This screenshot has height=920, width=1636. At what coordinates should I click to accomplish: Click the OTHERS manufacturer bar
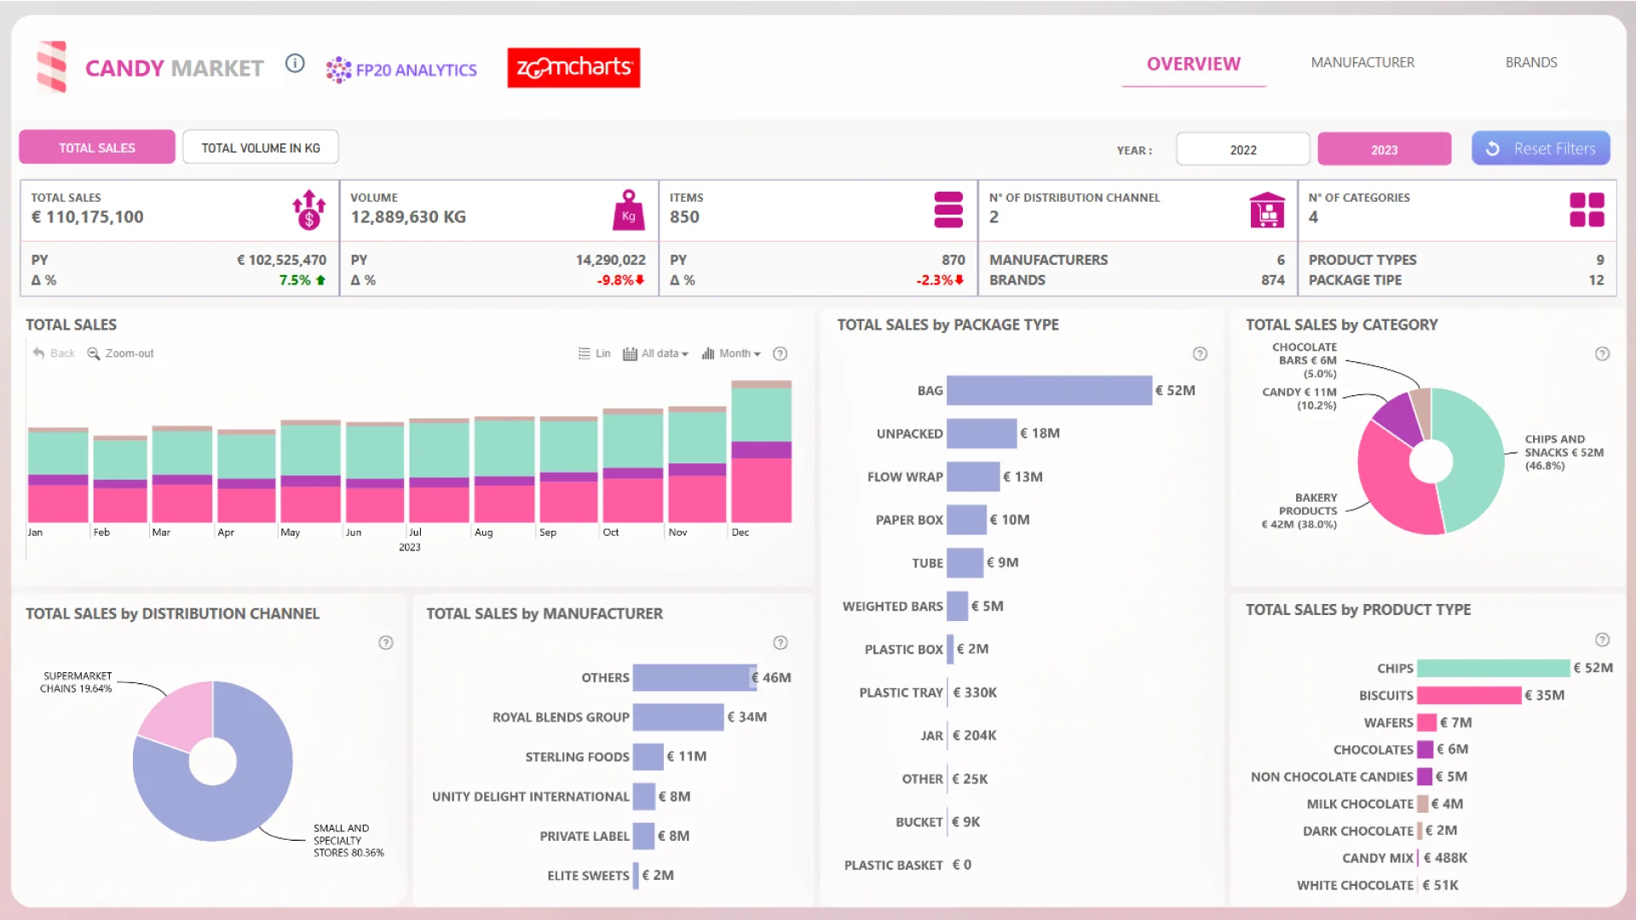[694, 677]
